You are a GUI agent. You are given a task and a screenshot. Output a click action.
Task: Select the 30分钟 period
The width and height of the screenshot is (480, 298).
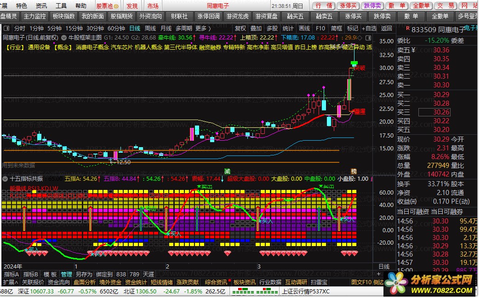point(95,29)
